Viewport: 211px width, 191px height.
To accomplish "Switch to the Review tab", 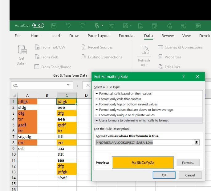I will click(168, 36).
